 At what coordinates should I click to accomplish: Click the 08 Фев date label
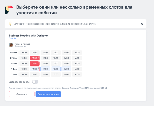(x=14, y=53)
